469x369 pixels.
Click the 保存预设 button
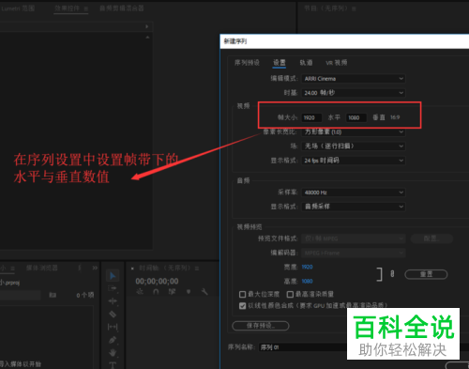[x=261, y=326]
